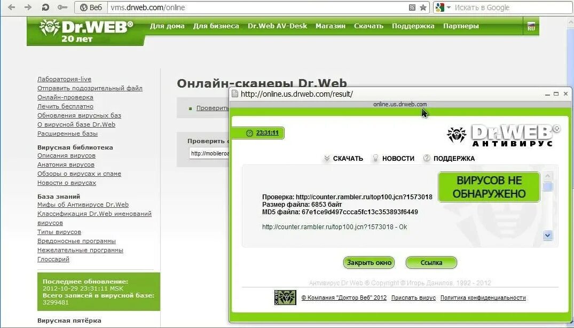574x328 pixels.
Task: Open Обновления вирусных баз link
Action: [79, 115]
